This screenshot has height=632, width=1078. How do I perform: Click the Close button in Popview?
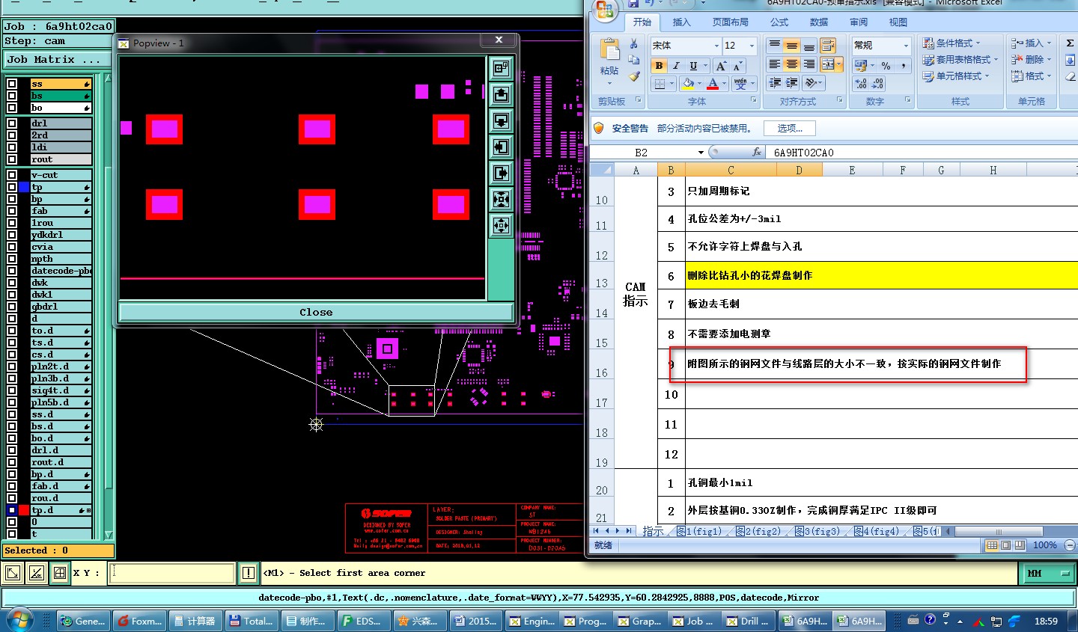point(316,312)
